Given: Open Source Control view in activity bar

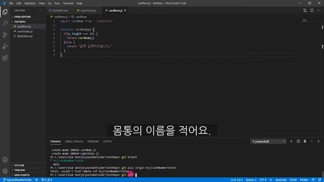Looking at the screenshot, I should point(5,35).
